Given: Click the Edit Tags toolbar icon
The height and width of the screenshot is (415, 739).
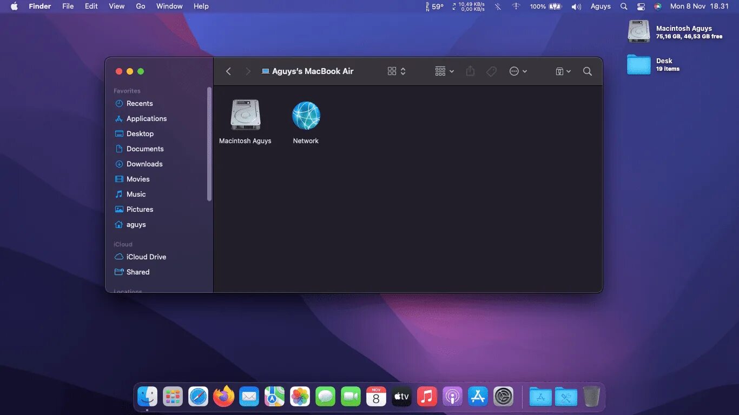Looking at the screenshot, I should [491, 71].
